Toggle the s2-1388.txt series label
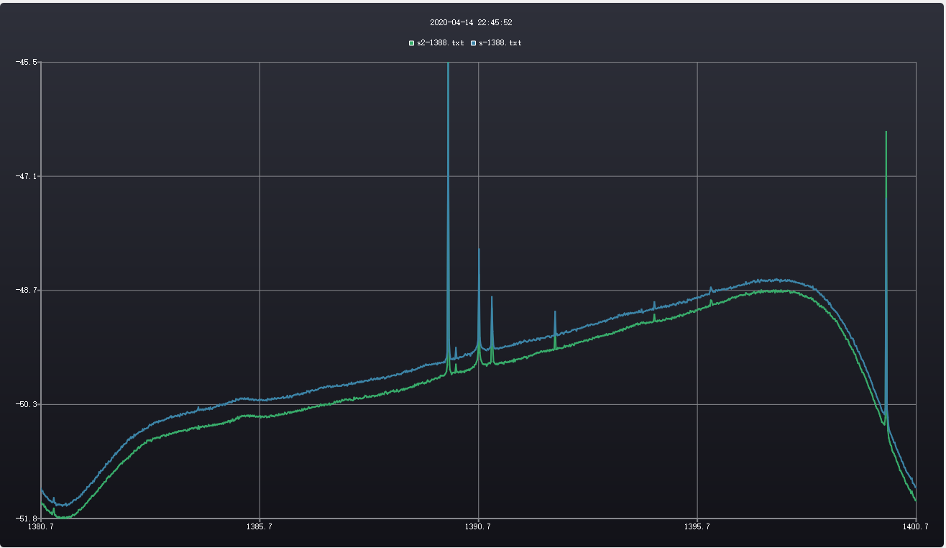 coord(440,43)
